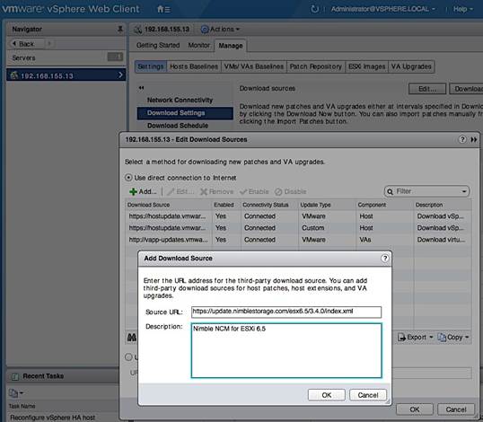This screenshot has width=483, height=422.
Task: Open the Actions dropdown
Action: (x=220, y=30)
